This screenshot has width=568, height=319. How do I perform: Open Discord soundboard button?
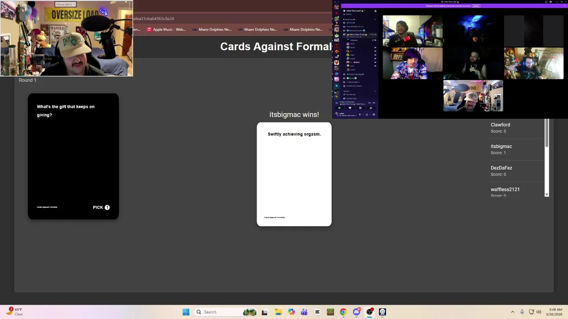click(371, 108)
